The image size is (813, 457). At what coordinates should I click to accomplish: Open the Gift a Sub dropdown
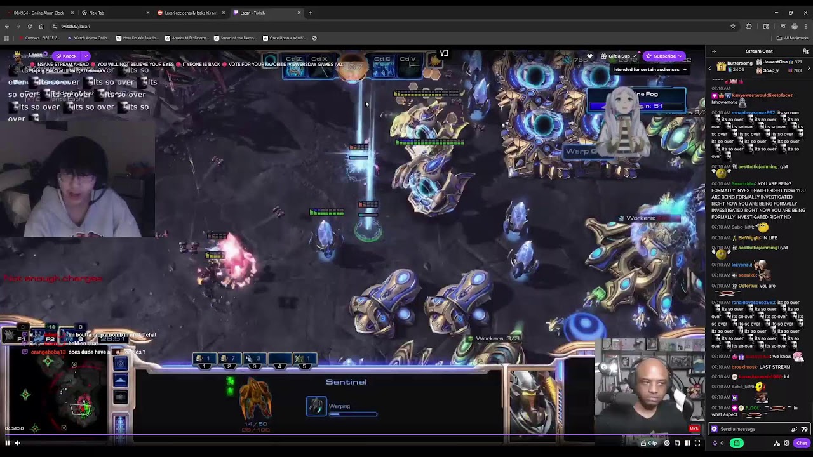tap(618, 56)
